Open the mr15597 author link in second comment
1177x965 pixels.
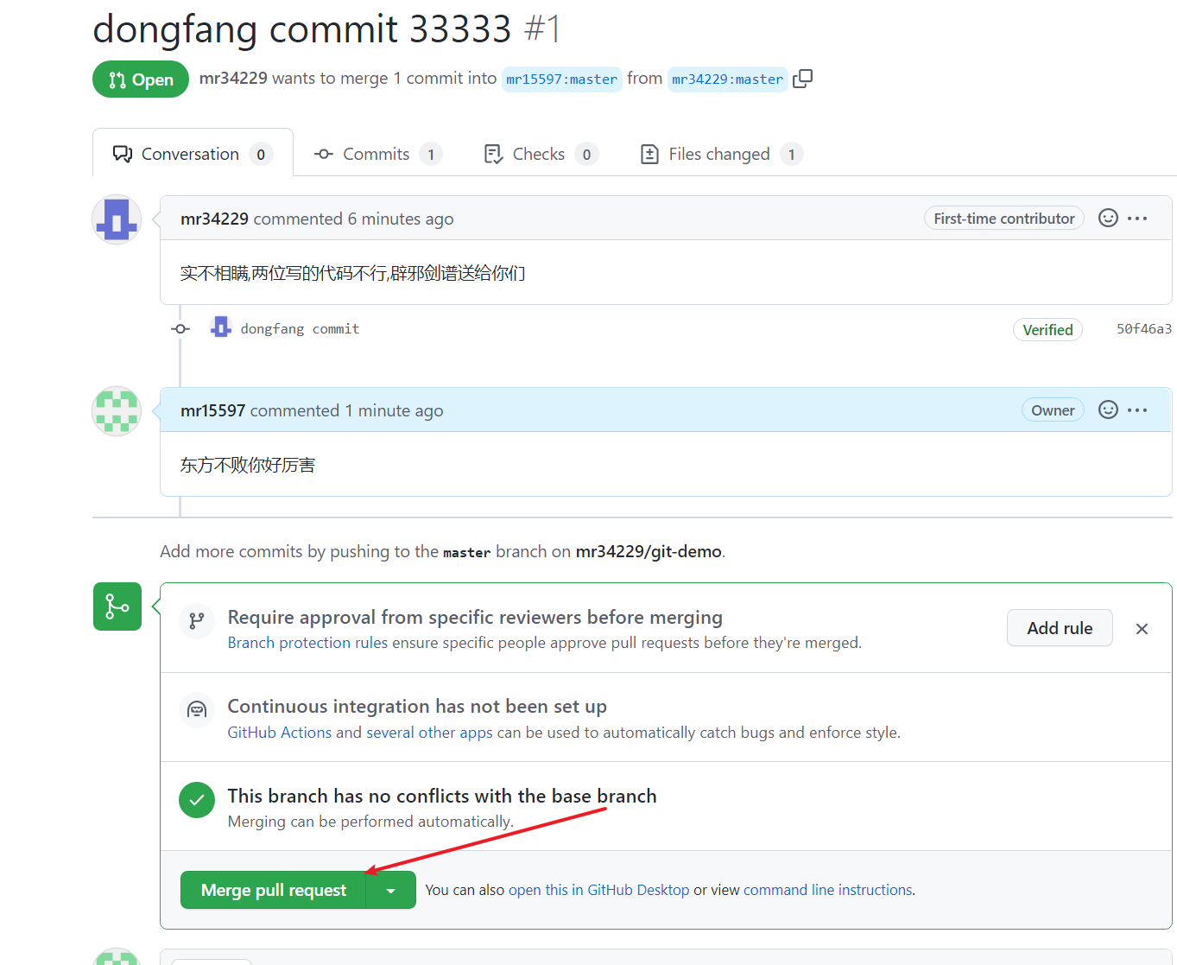(x=212, y=411)
